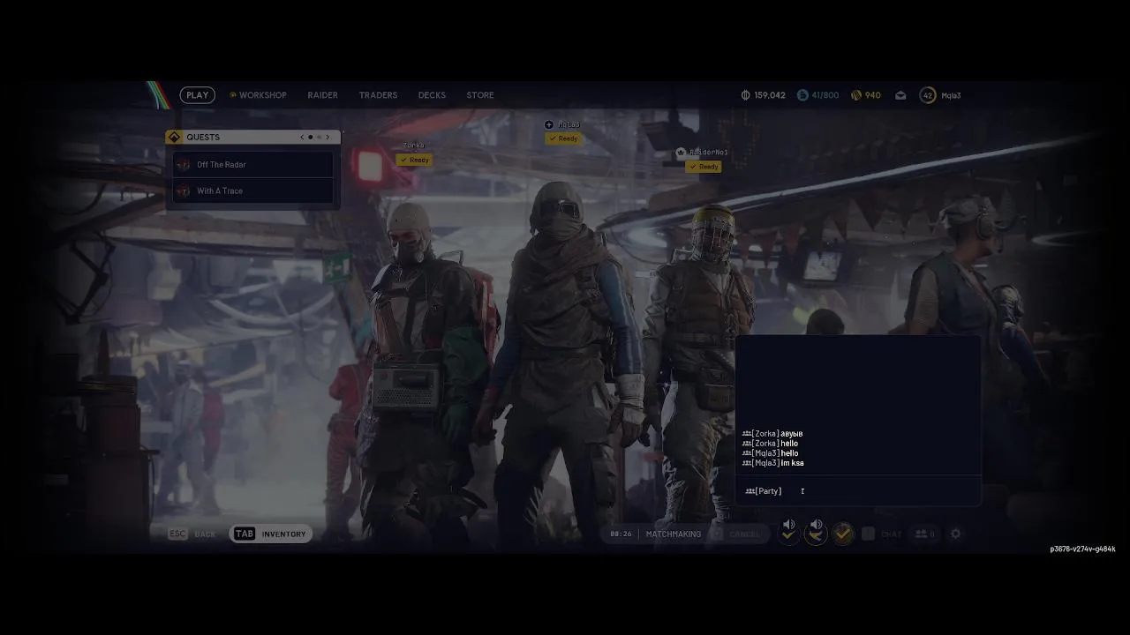Click the center player's Ready badge

[x=563, y=138]
